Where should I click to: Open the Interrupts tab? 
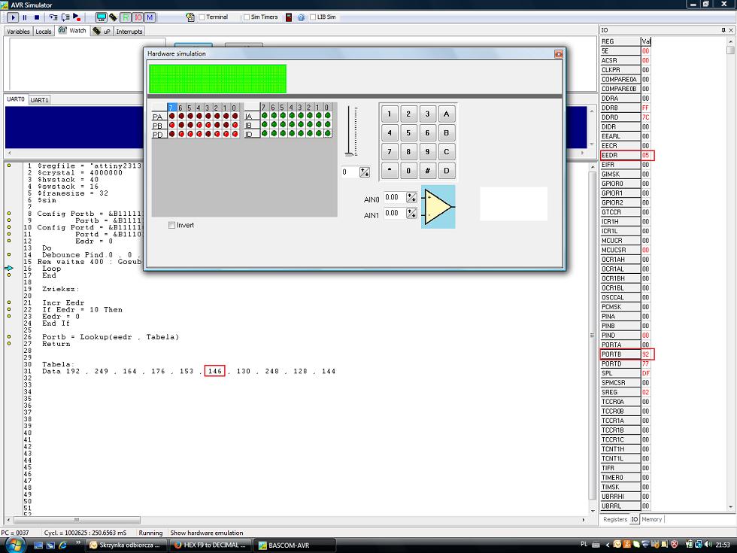click(129, 32)
